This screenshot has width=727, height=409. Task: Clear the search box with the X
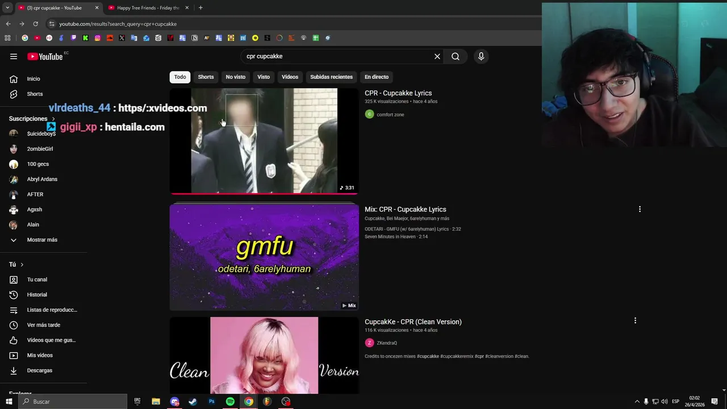pos(437,56)
